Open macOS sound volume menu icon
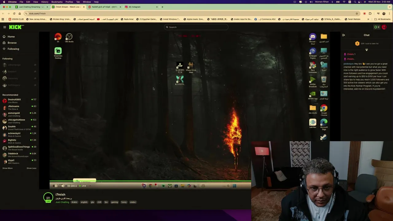The image size is (393, 221). tap(311, 2)
